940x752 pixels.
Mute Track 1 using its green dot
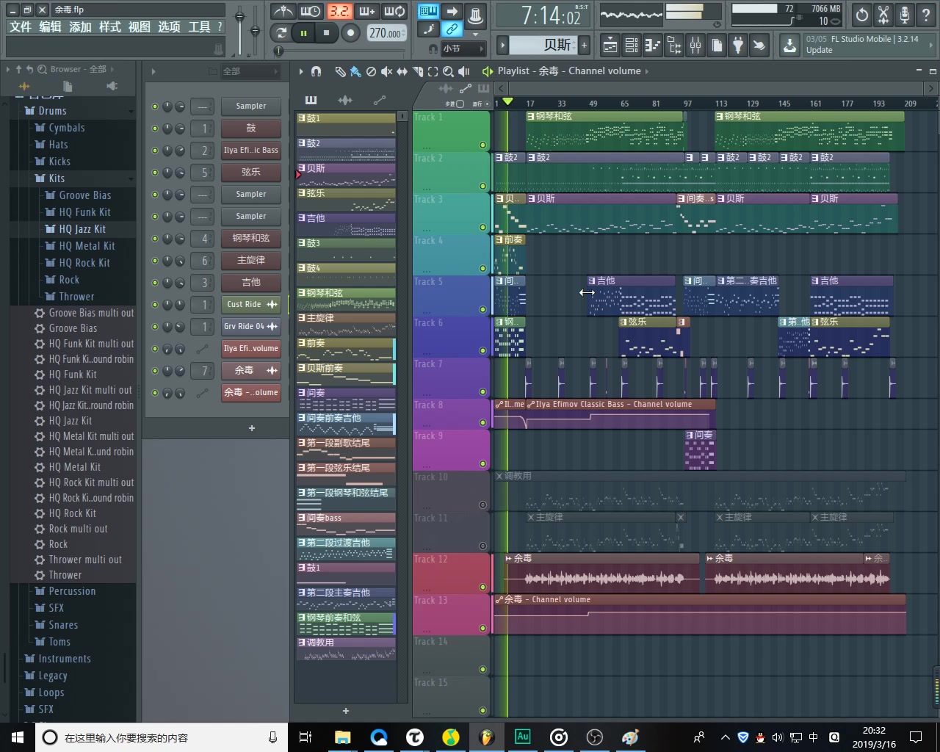point(482,145)
